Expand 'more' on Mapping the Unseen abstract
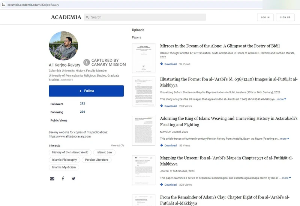This screenshot has width=300, height=206. [x=286, y=178]
